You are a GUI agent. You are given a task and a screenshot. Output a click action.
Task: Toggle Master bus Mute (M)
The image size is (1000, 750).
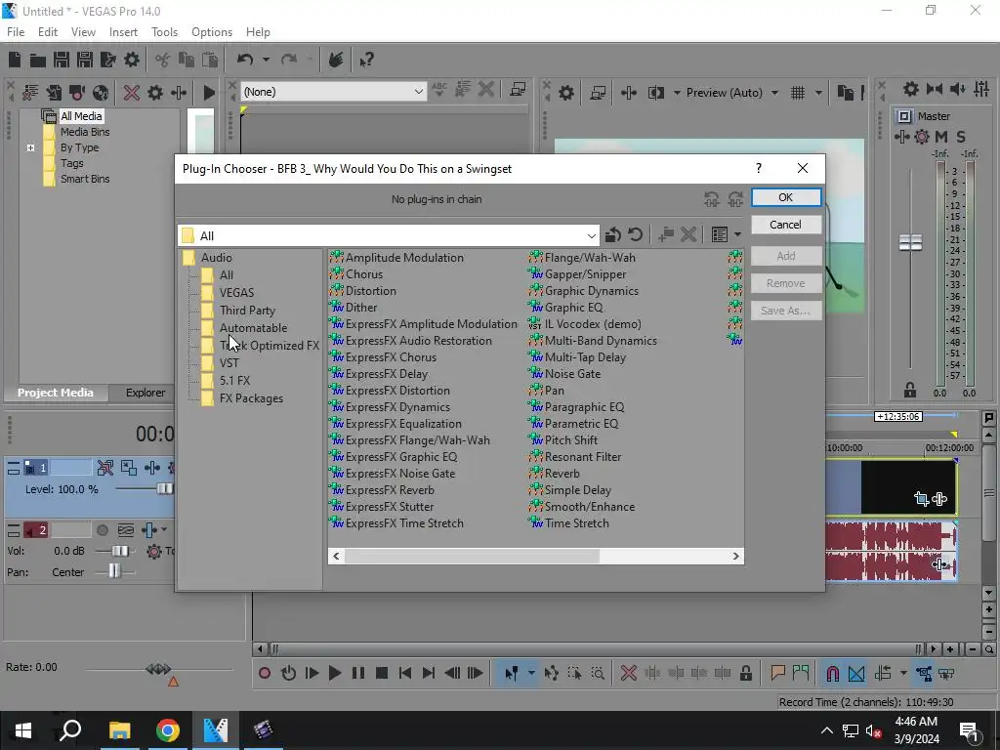coord(941,137)
